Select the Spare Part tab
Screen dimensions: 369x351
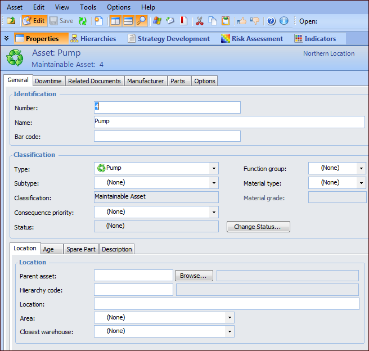pyautogui.click(x=81, y=249)
